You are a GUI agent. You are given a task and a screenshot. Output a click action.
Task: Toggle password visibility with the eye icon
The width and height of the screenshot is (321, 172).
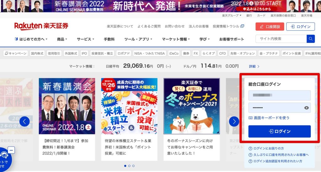point(306,108)
